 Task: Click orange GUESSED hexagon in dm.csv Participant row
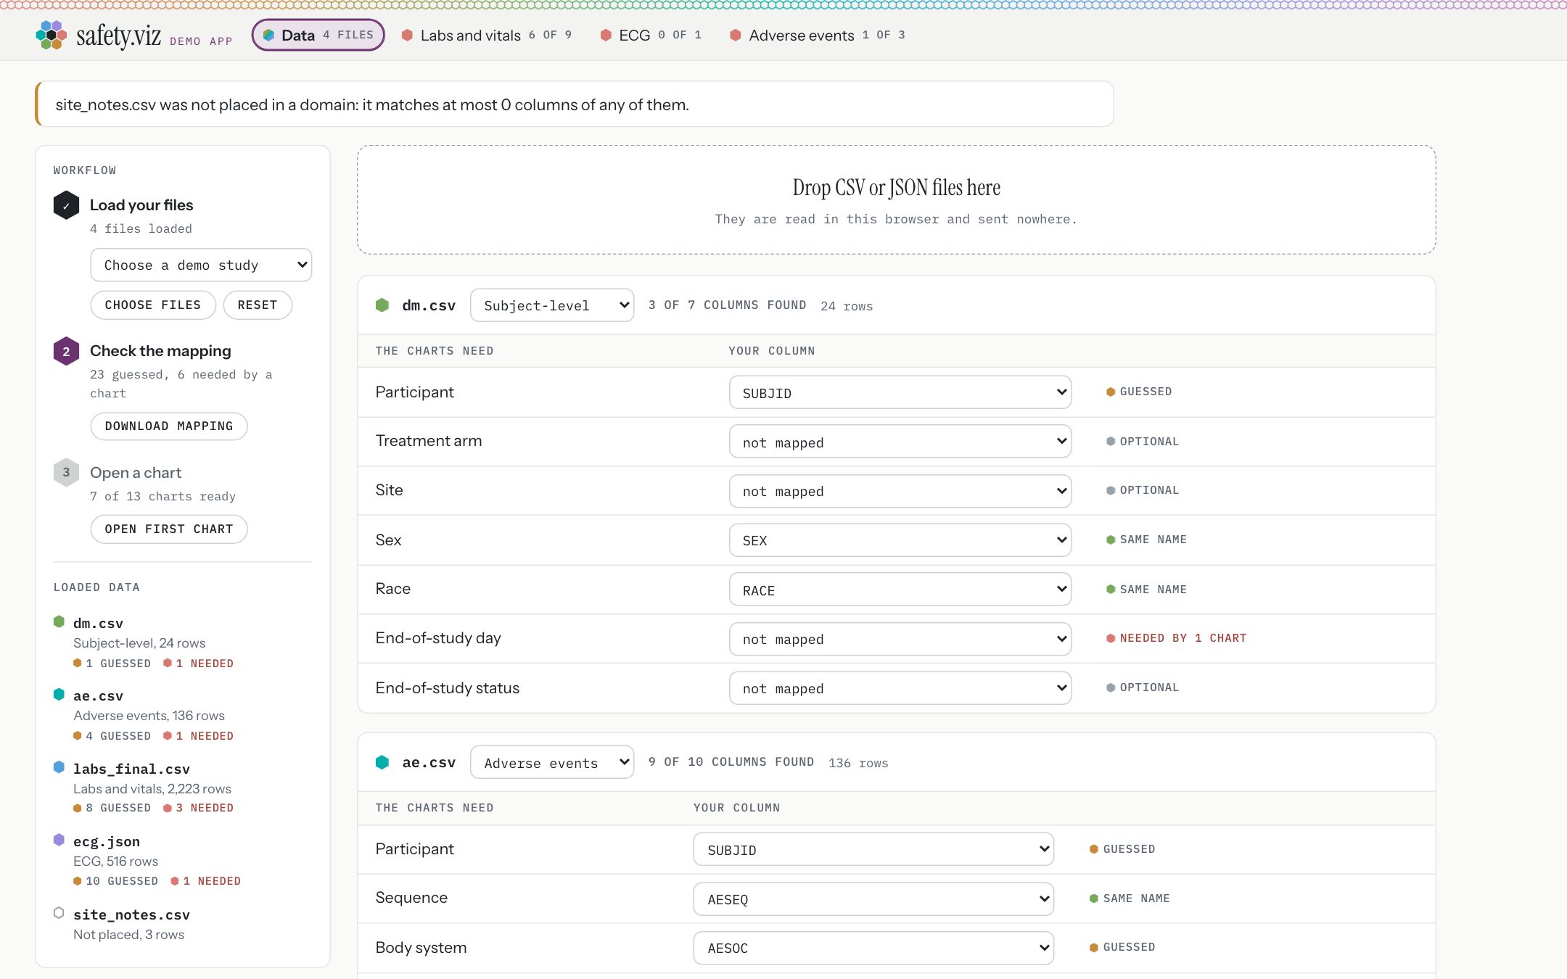[x=1111, y=392]
